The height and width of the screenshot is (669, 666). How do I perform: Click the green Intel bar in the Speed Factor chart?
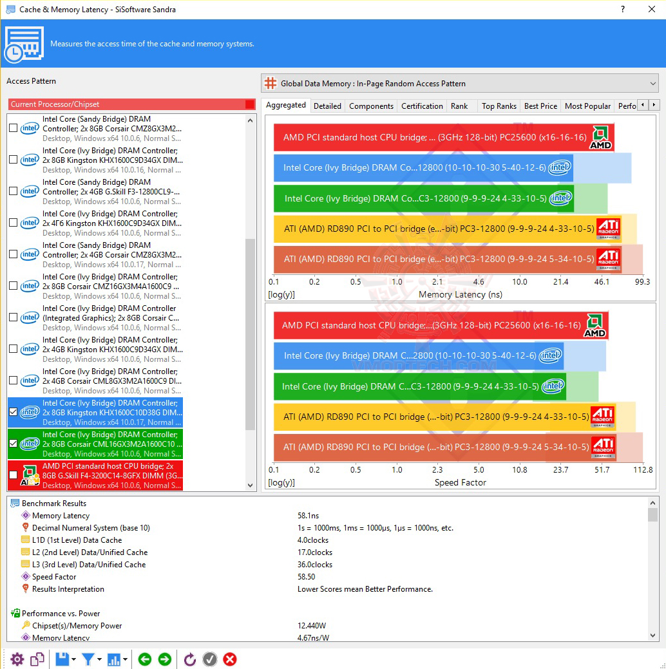pyautogui.click(x=420, y=386)
